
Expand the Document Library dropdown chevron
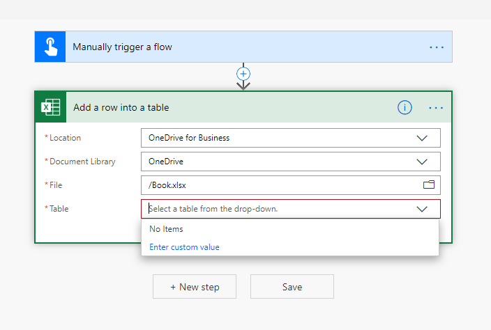click(422, 162)
